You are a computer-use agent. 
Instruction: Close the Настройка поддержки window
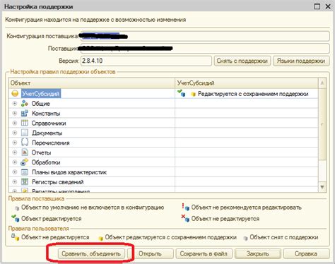pos(328,6)
